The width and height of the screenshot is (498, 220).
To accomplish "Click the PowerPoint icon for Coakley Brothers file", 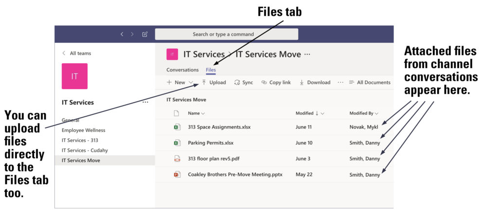I will (177, 174).
